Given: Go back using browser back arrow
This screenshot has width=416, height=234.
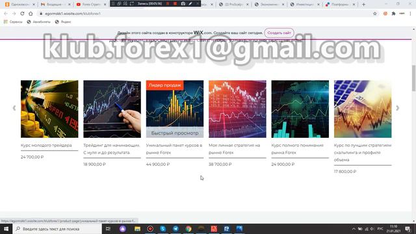Looking at the screenshot, I should pyautogui.click(x=6, y=14).
